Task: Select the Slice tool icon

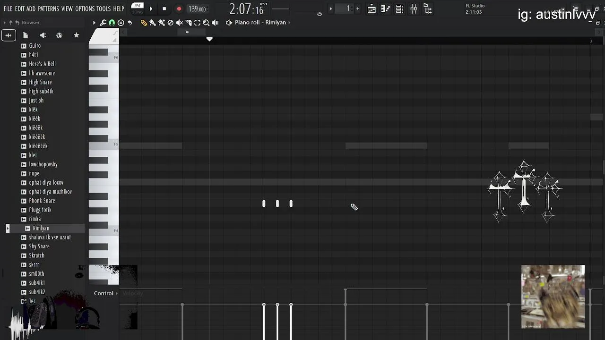Action: coord(189,23)
